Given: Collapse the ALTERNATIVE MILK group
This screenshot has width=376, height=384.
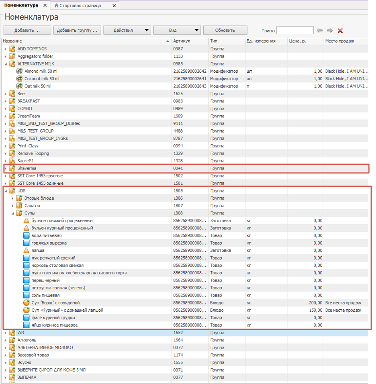Looking at the screenshot, I should point(6,64).
